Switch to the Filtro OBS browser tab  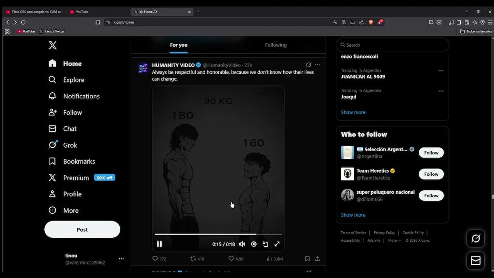pyautogui.click(x=34, y=12)
